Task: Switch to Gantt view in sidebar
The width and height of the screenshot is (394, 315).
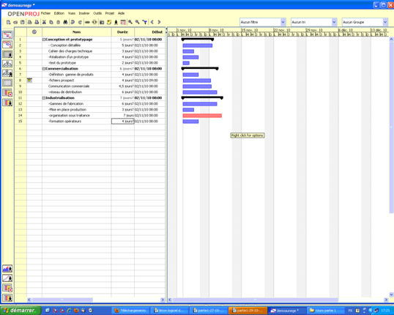Action: 7,35
